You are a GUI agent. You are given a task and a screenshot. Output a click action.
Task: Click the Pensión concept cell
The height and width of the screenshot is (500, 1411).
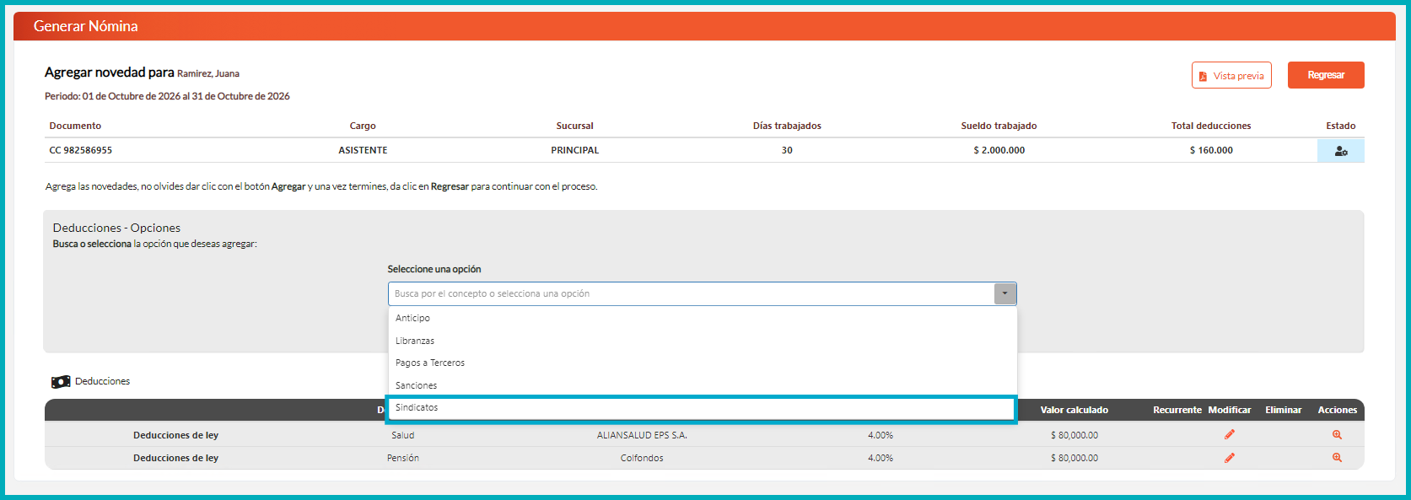(403, 458)
